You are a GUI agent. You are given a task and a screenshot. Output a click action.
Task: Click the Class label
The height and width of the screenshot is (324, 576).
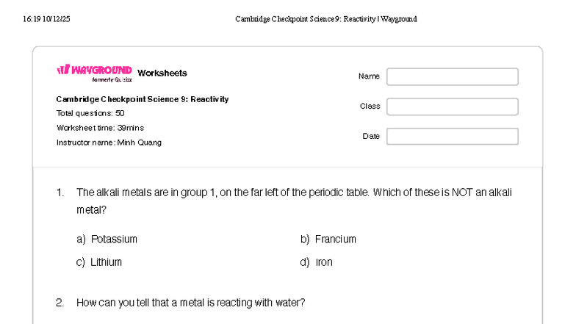click(x=370, y=107)
